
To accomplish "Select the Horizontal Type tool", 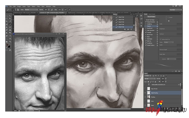I will coord(10,36).
